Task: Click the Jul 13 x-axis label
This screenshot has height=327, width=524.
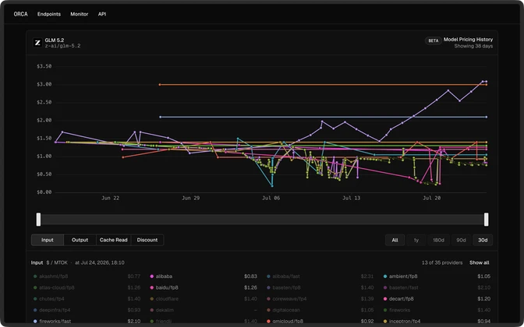Action: point(352,199)
